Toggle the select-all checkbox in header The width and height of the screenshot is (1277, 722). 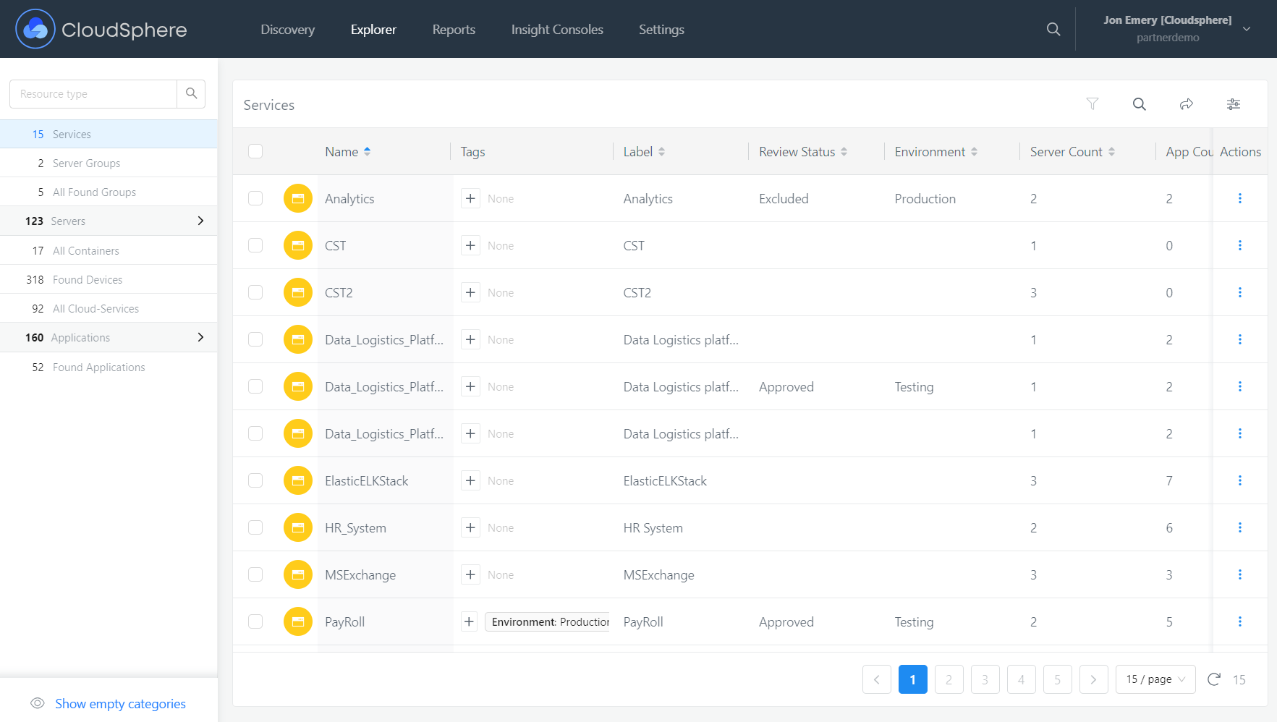(x=255, y=151)
